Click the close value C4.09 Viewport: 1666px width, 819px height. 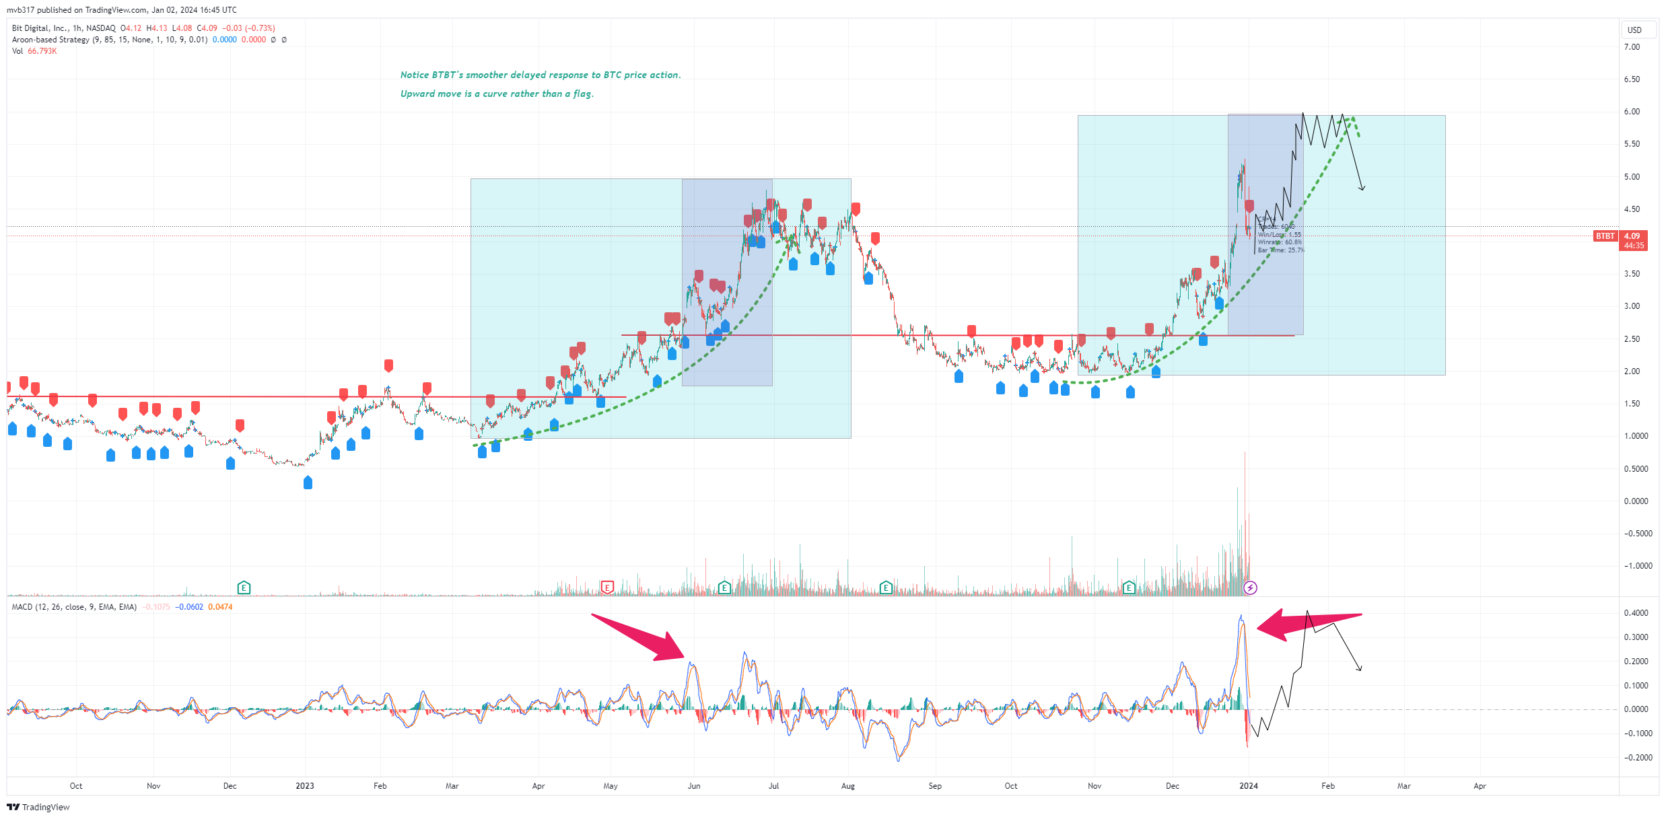(x=207, y=28)
